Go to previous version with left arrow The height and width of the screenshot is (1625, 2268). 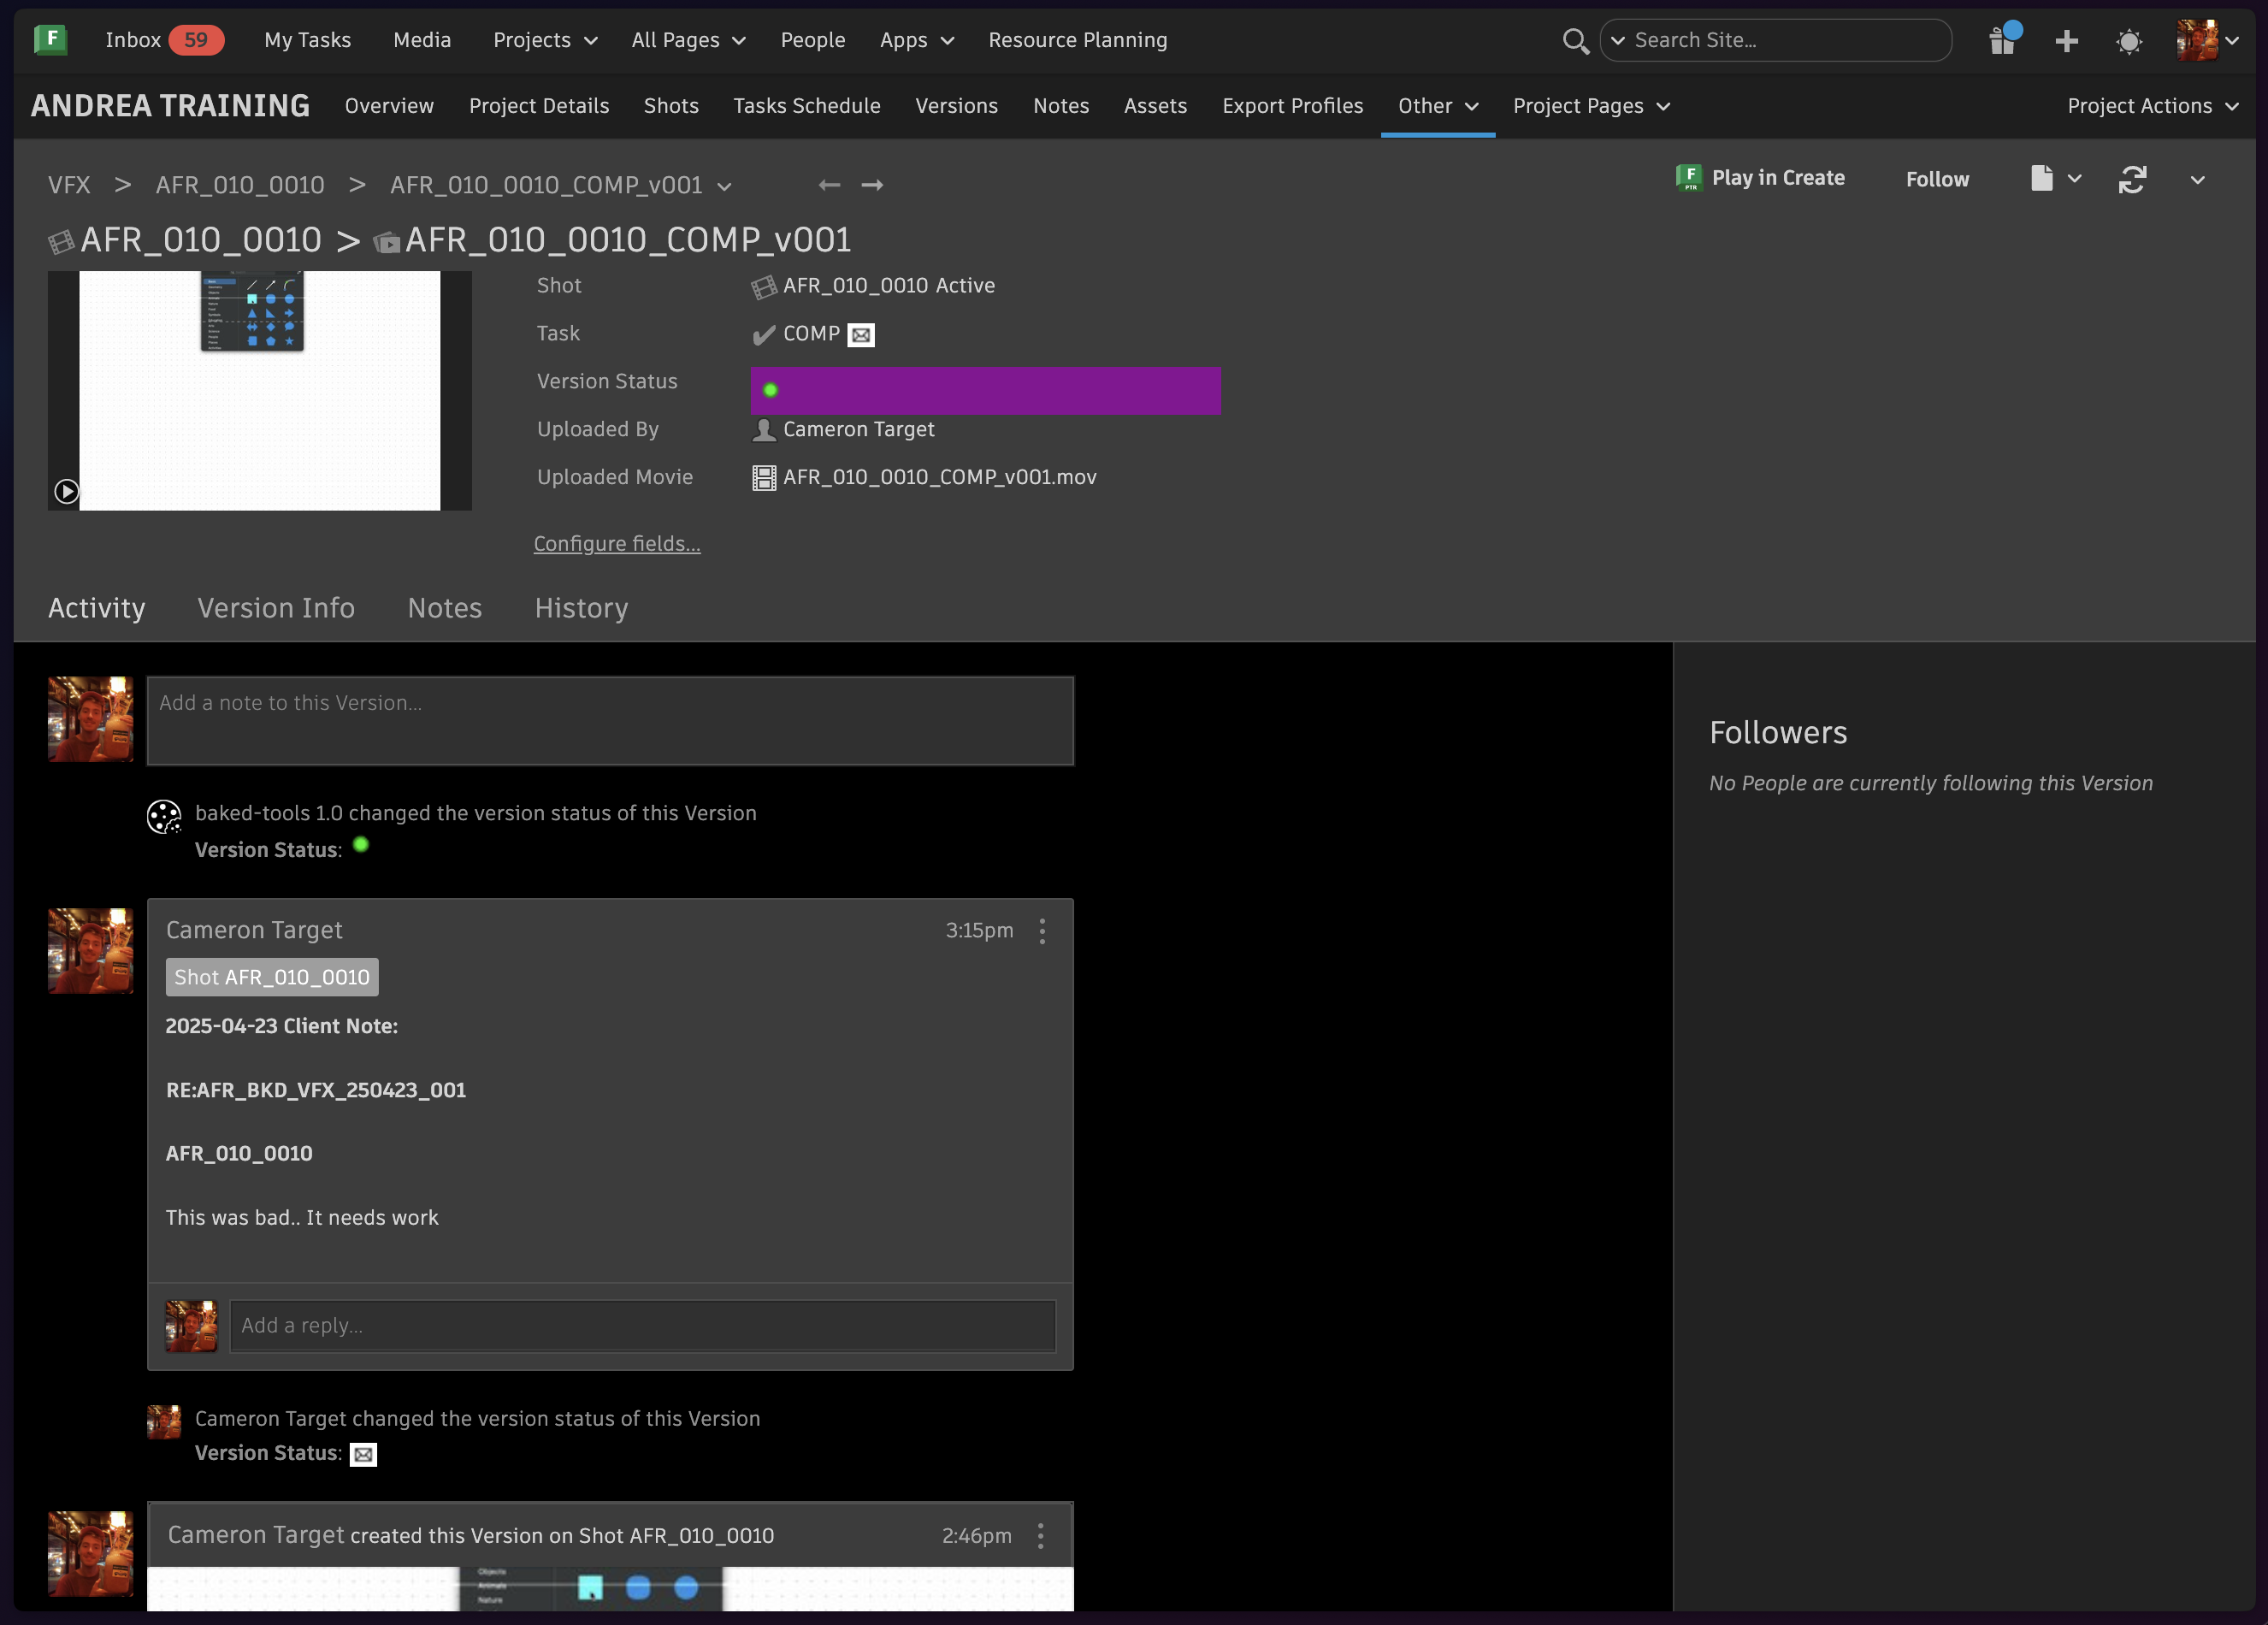pyautogui.click(x=829, y=185)
